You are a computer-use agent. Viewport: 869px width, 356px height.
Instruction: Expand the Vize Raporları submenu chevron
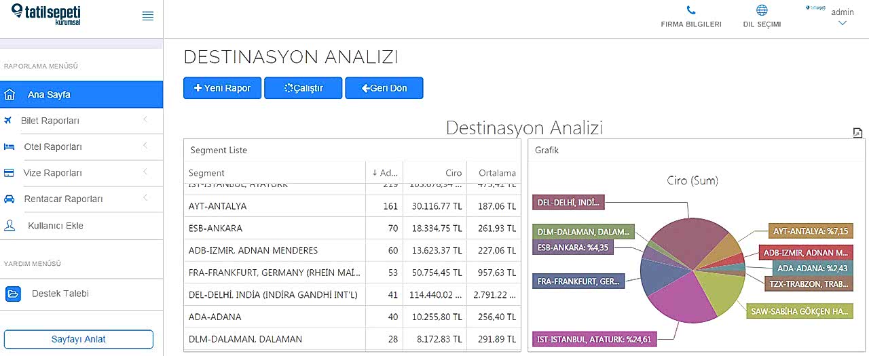(x=145, y=172)
